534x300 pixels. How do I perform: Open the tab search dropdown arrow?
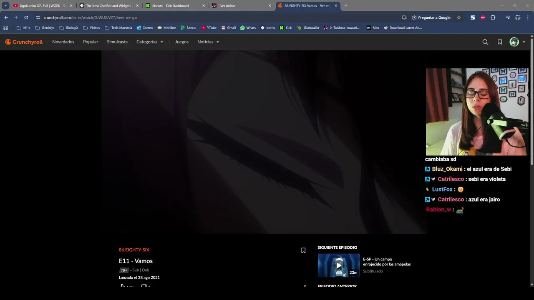[x=5, y=6]
